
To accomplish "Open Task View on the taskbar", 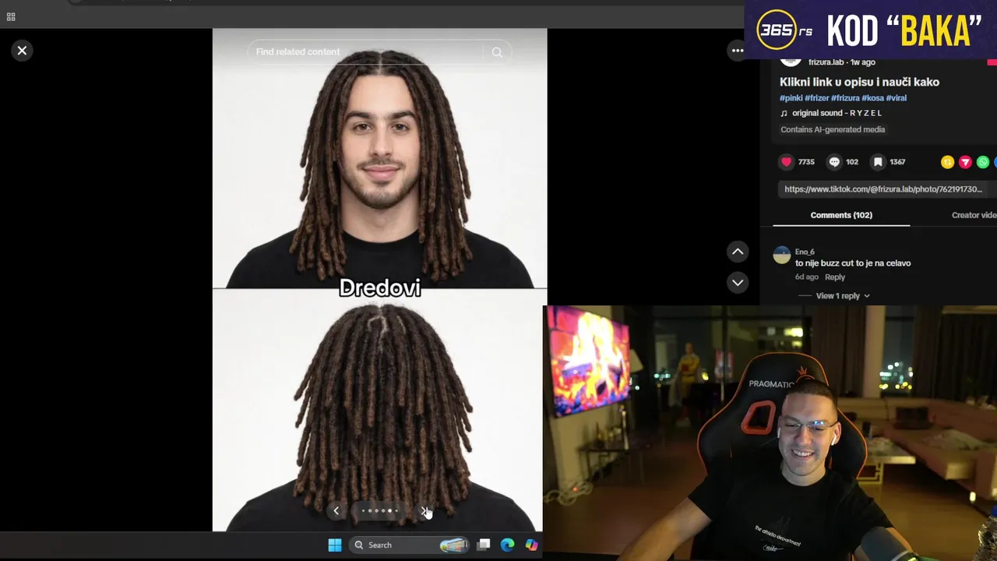I will (x=484, y=545).
